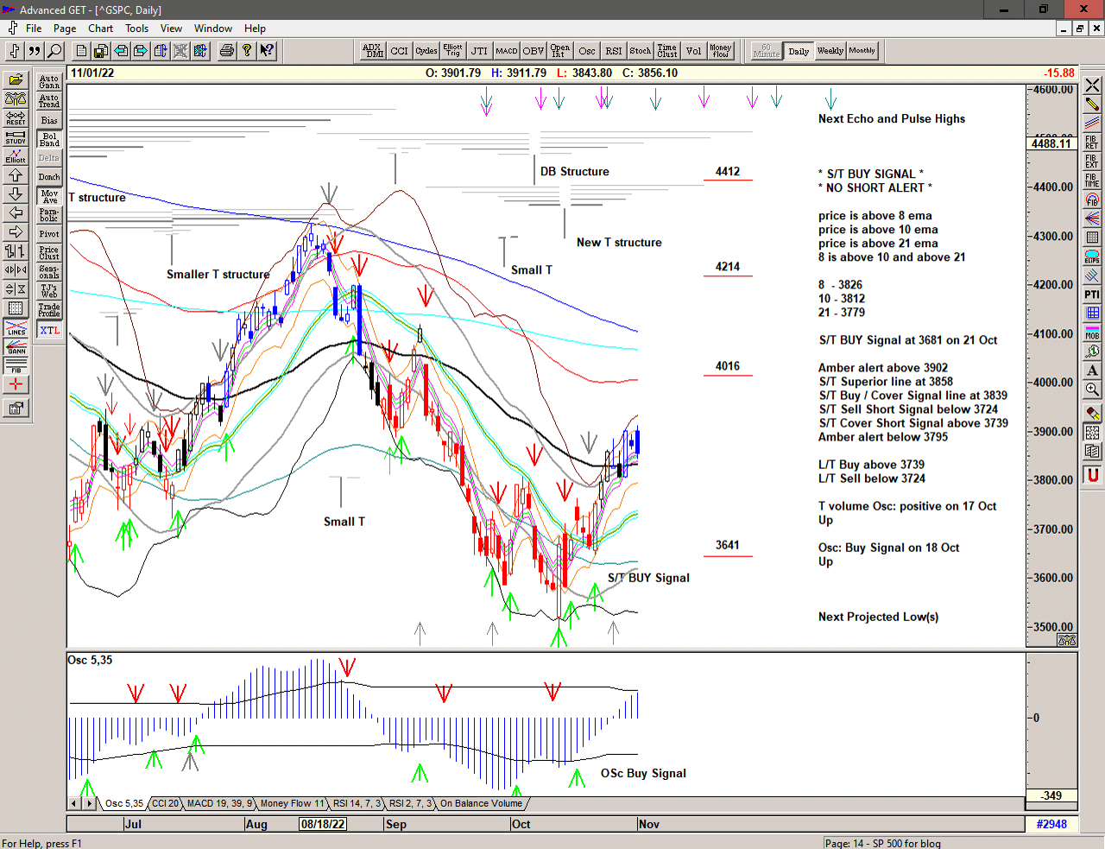This screenshot has width=1105, height=849.
Task: Click the Elliott wave tool icon
Action: click(16, 156)
